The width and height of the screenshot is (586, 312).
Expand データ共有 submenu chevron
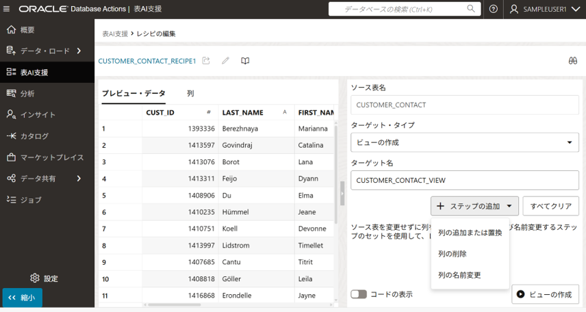[x=79, y=179]
